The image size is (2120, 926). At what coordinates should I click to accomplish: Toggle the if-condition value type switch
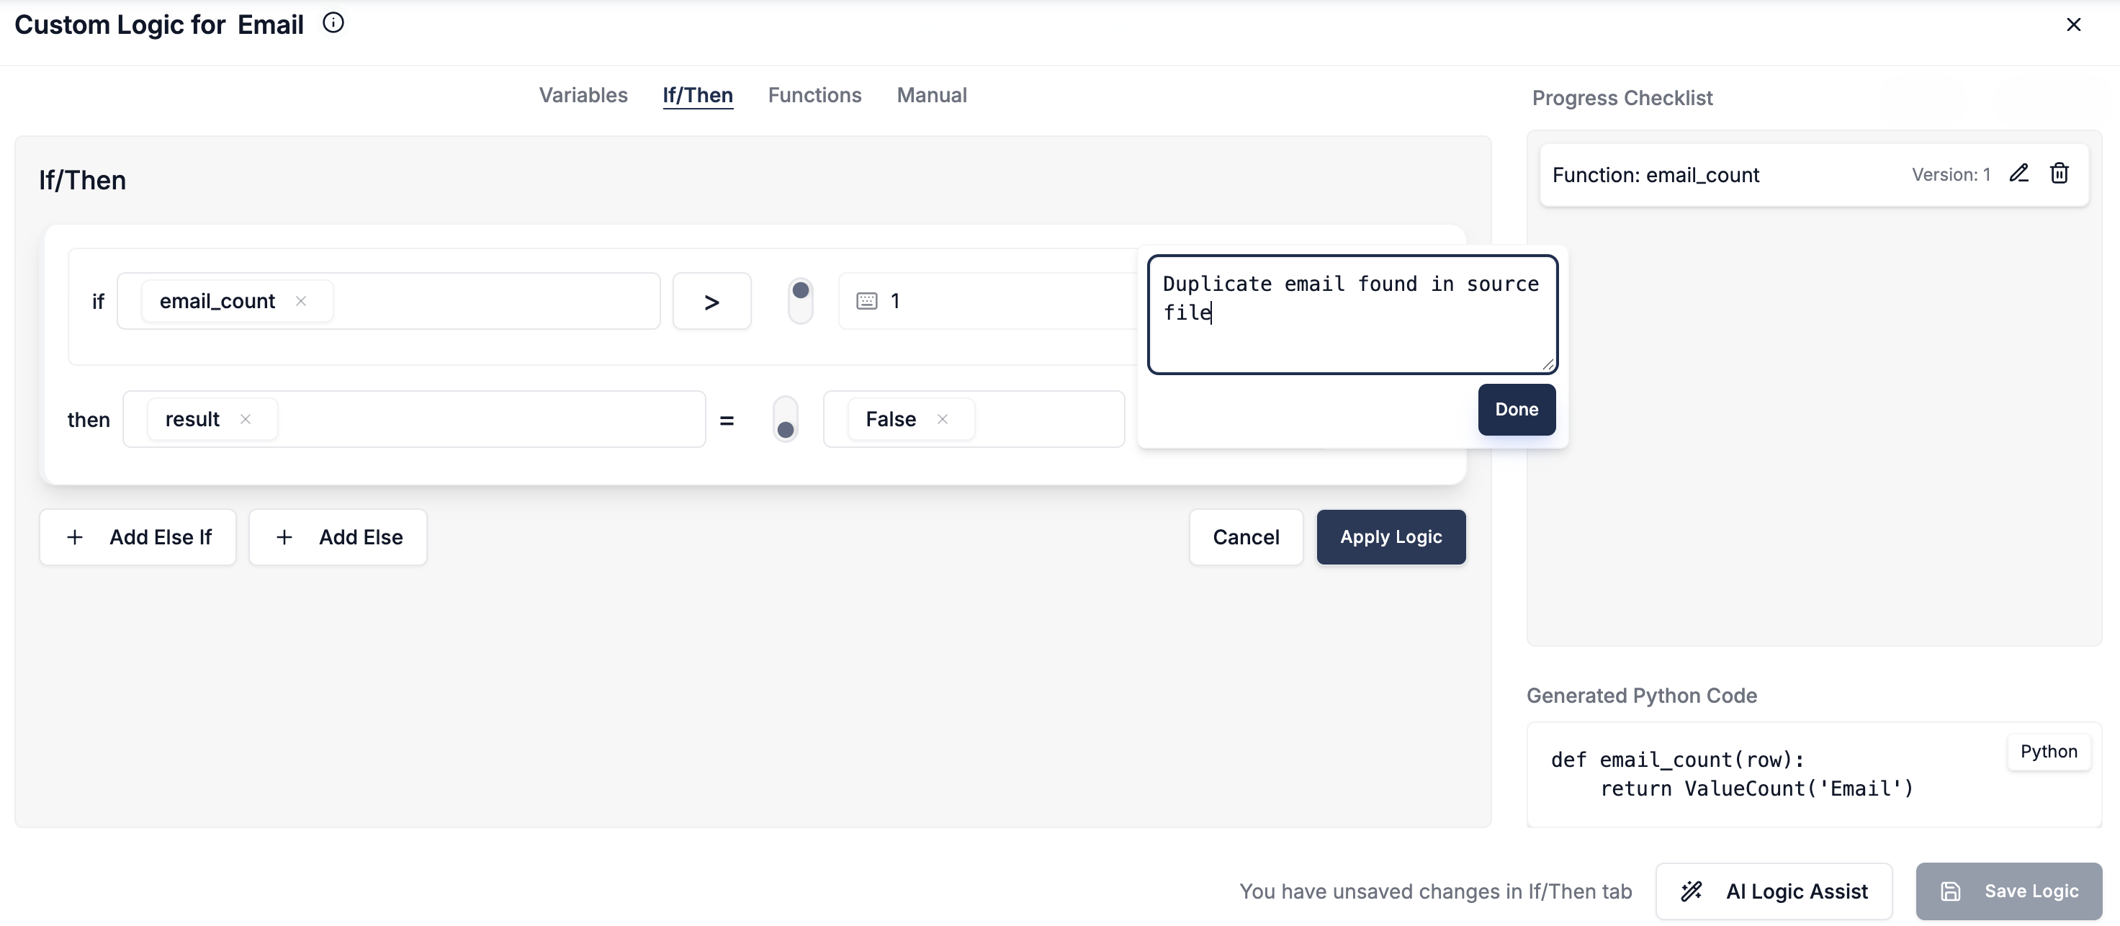[x=800, y=301]
